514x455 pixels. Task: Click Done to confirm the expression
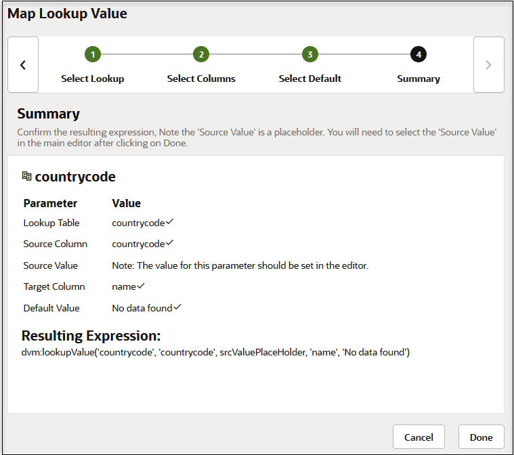[x=481, y=437]
